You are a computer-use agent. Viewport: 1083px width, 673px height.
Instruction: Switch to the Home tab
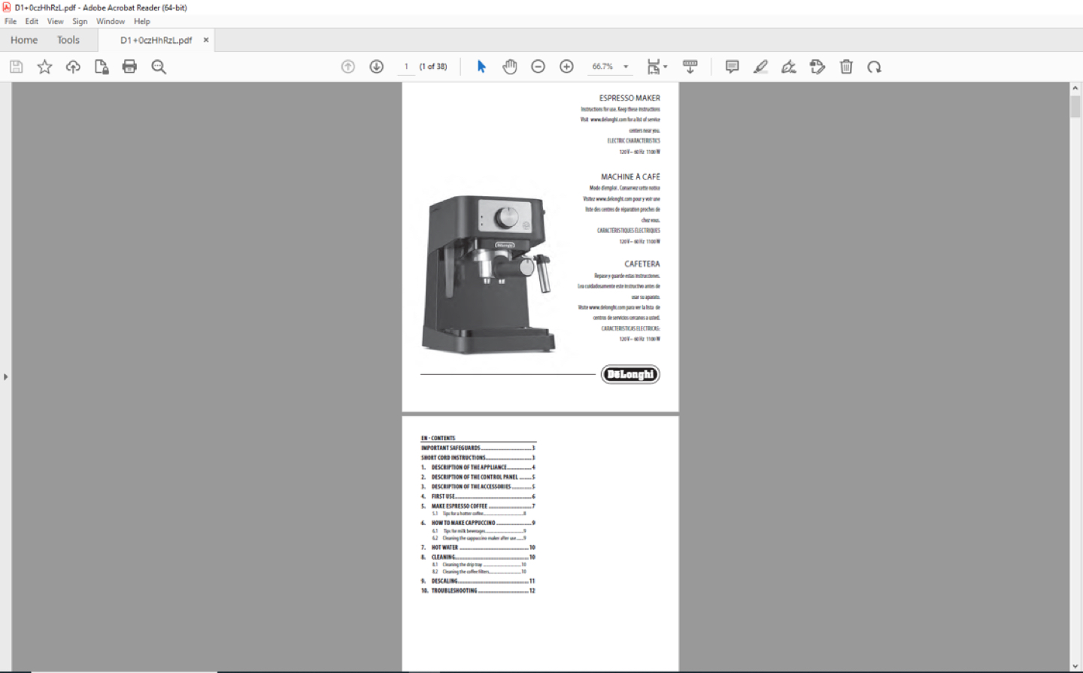23,40
